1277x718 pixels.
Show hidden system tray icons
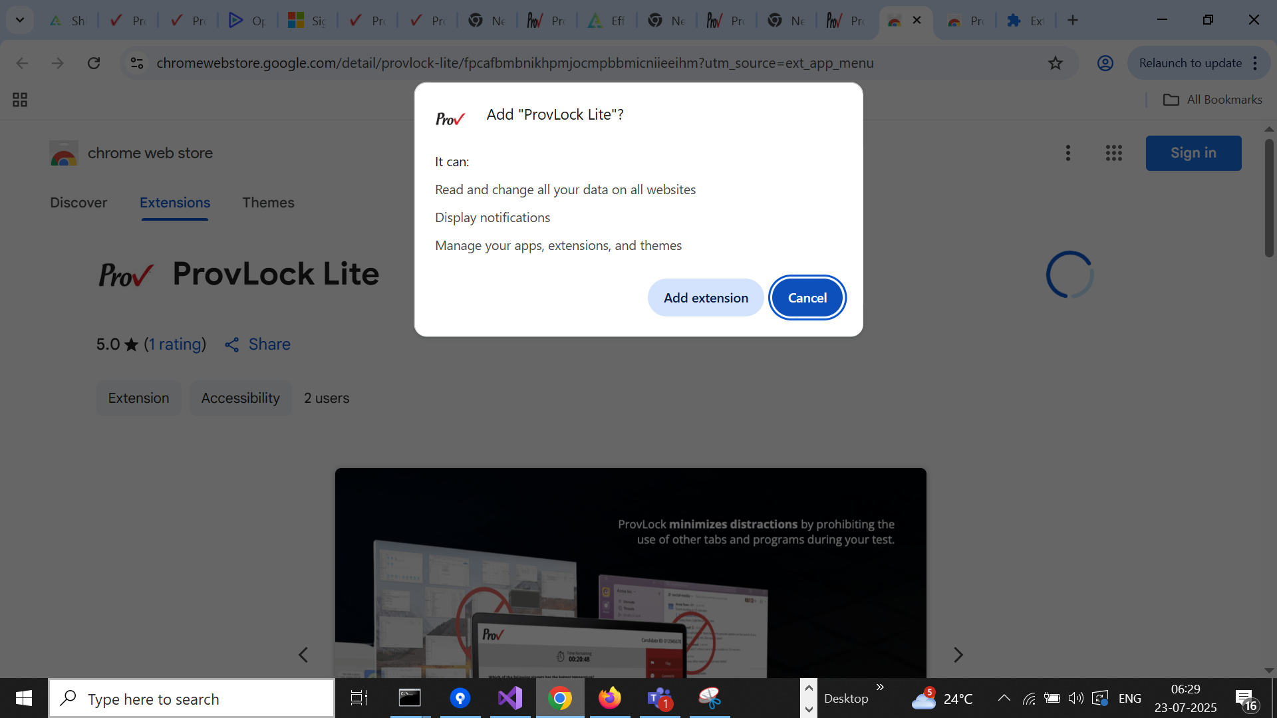coord(1004,698)
